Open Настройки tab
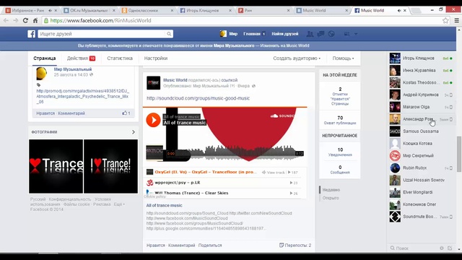Image resolution: width=462 pixels, height=260 pixels. (x=156, y=58)
